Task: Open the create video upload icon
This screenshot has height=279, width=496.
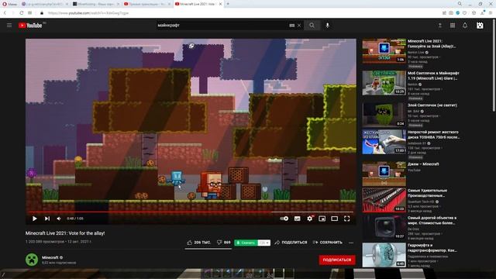Action: click(439, 26)
